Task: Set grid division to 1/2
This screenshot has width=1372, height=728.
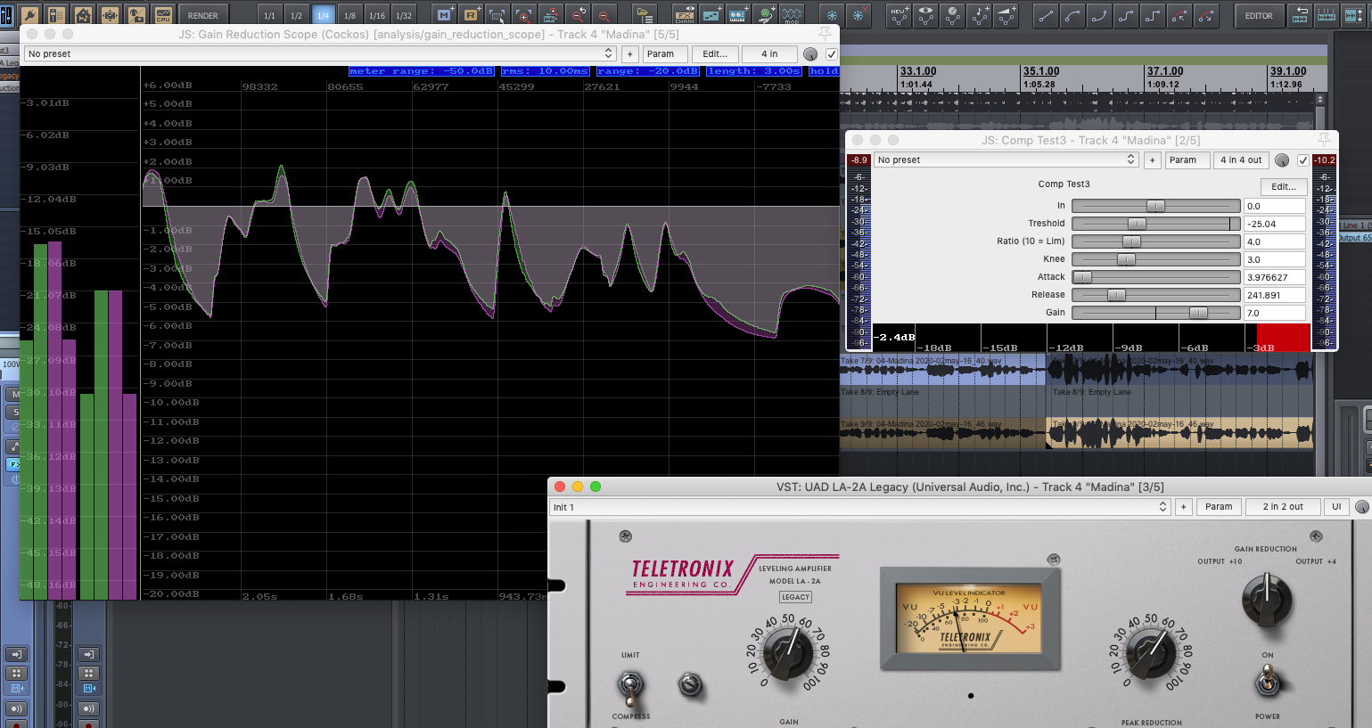Action: click(x=296, y=15)
